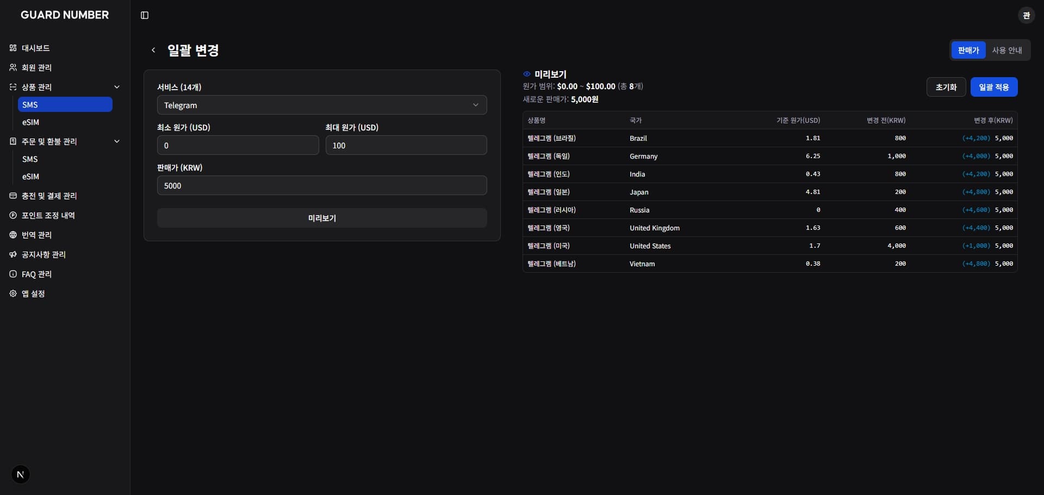Open 충전 및 결제 관리 menu item

49,196
